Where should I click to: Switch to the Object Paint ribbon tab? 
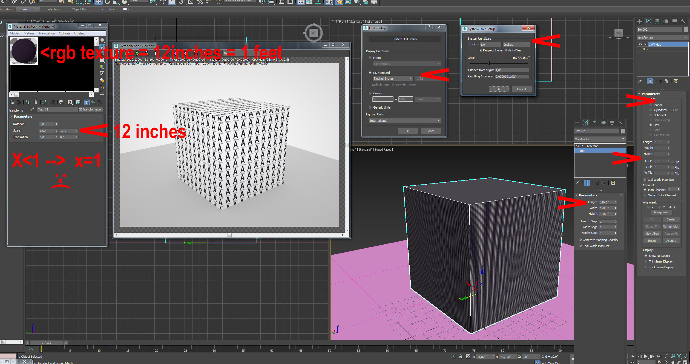tap(81, 9)
